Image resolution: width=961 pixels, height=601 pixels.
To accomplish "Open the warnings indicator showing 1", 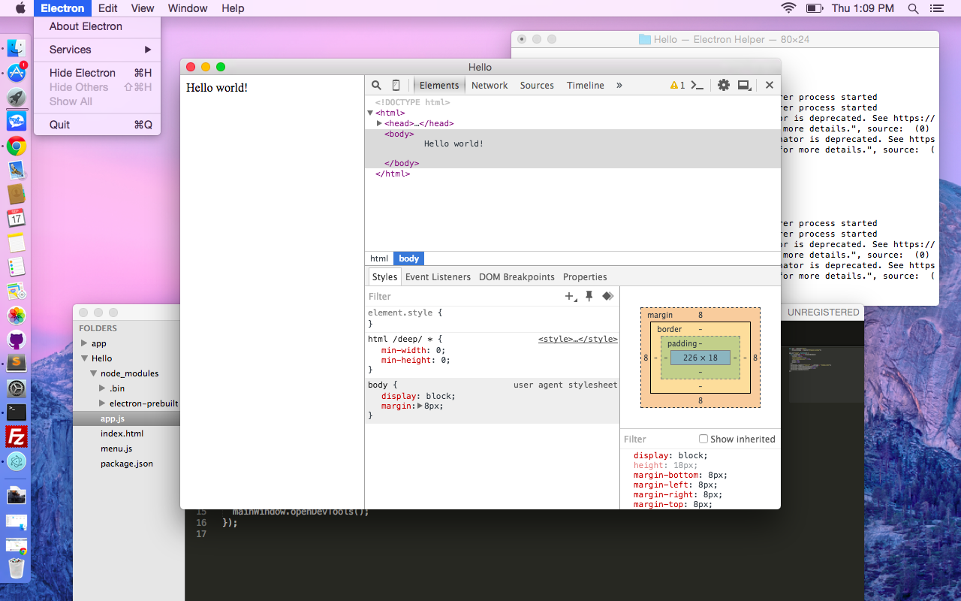I will tap(677, 86).
